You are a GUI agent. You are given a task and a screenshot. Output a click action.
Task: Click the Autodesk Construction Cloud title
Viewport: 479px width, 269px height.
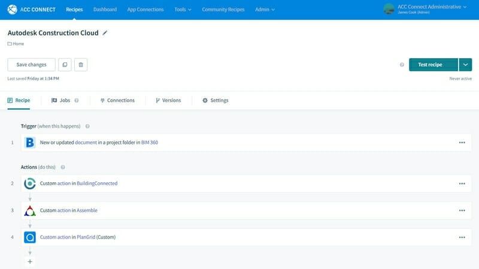53,33
